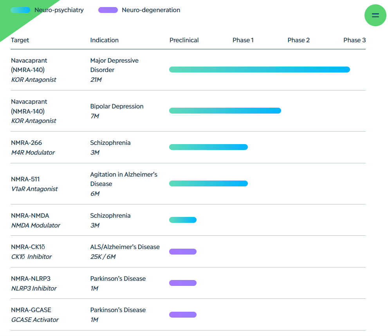Select the Major Depressive Disorder progress bar
This screenshot has width=388, height=336.
259,70
